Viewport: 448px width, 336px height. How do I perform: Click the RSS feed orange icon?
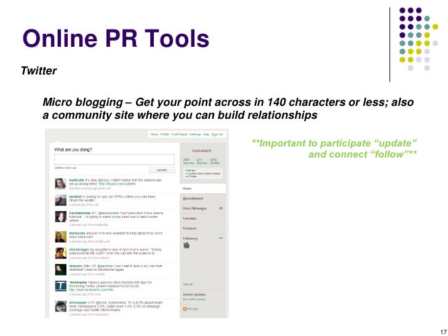[x=185, y=309]
